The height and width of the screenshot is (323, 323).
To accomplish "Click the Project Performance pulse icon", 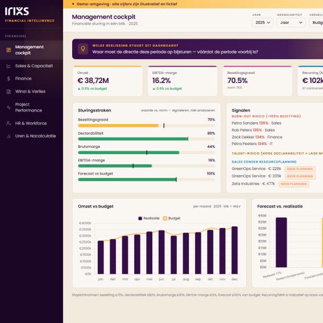I will click(9, 107).
